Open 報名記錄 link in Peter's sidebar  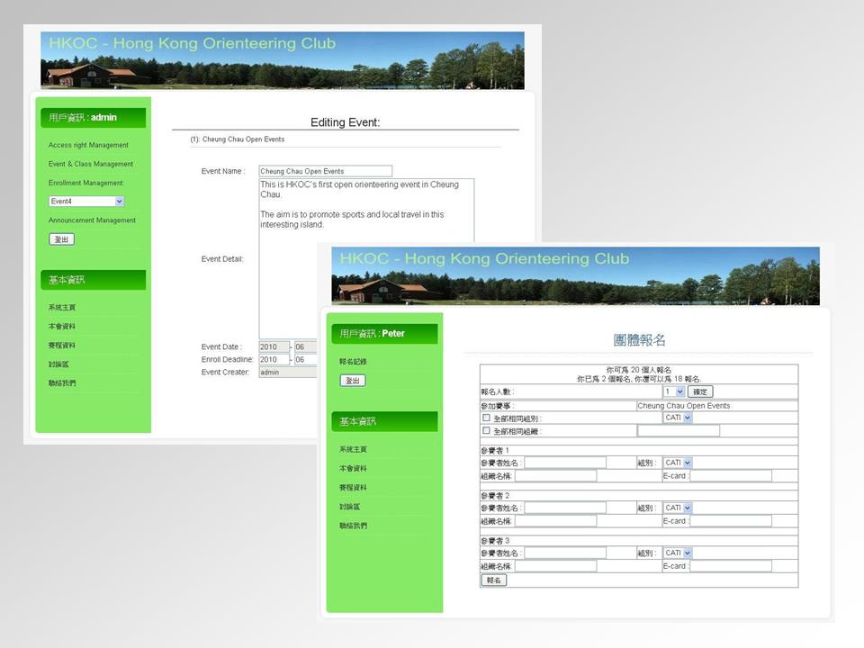click(x=353, y=362)
